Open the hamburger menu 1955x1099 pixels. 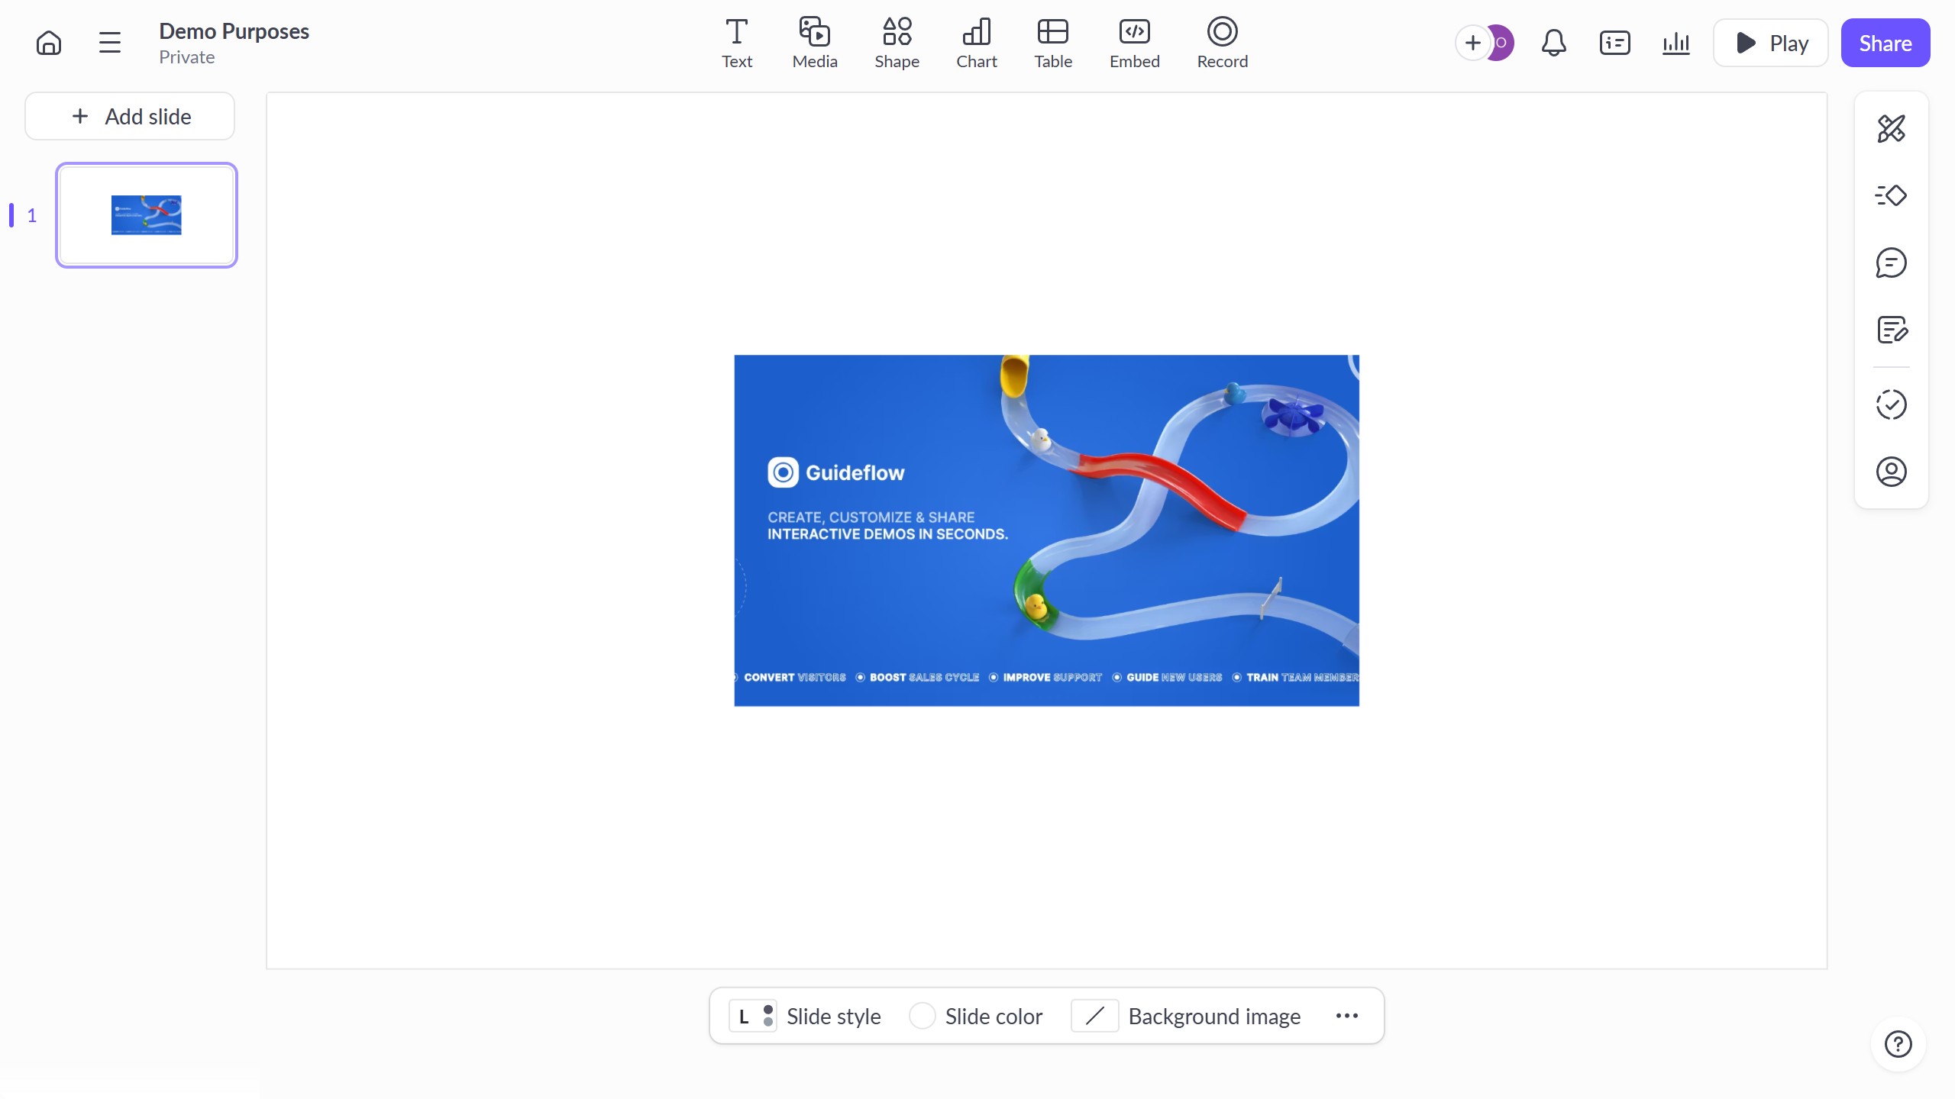[x=110, y=43]
